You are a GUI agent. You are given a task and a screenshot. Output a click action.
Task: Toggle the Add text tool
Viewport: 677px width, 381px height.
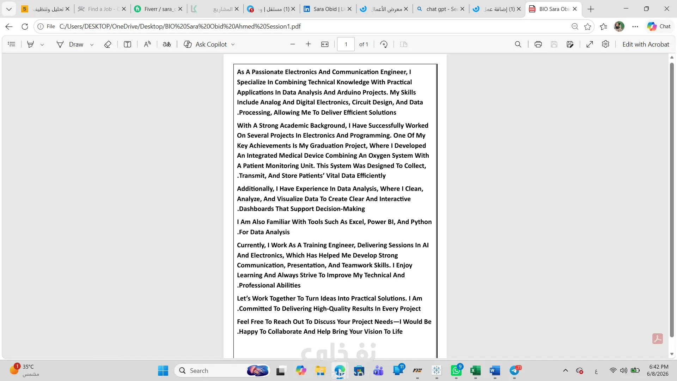128,44
